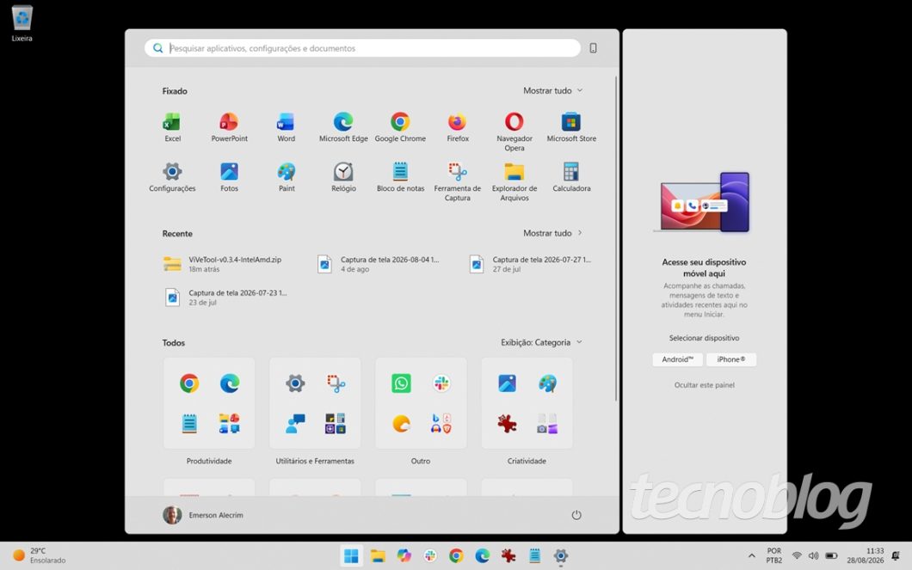Expand Mostrar tudo in Recente section
The image size is (912, 570).
[x=552, y=233]
